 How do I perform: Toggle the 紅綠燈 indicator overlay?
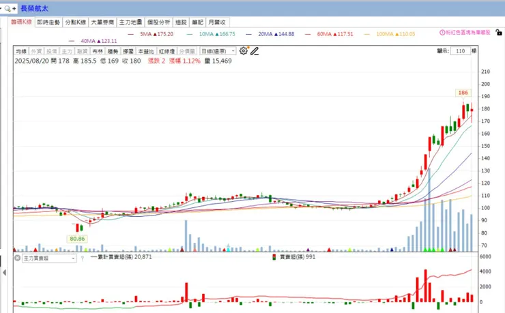(x=167, y=51)
